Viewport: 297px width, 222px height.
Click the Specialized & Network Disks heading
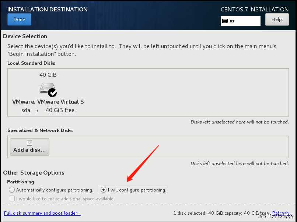(x=40, y=130)
